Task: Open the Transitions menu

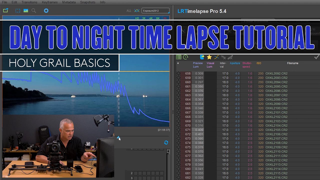Action: pos(29,2)
